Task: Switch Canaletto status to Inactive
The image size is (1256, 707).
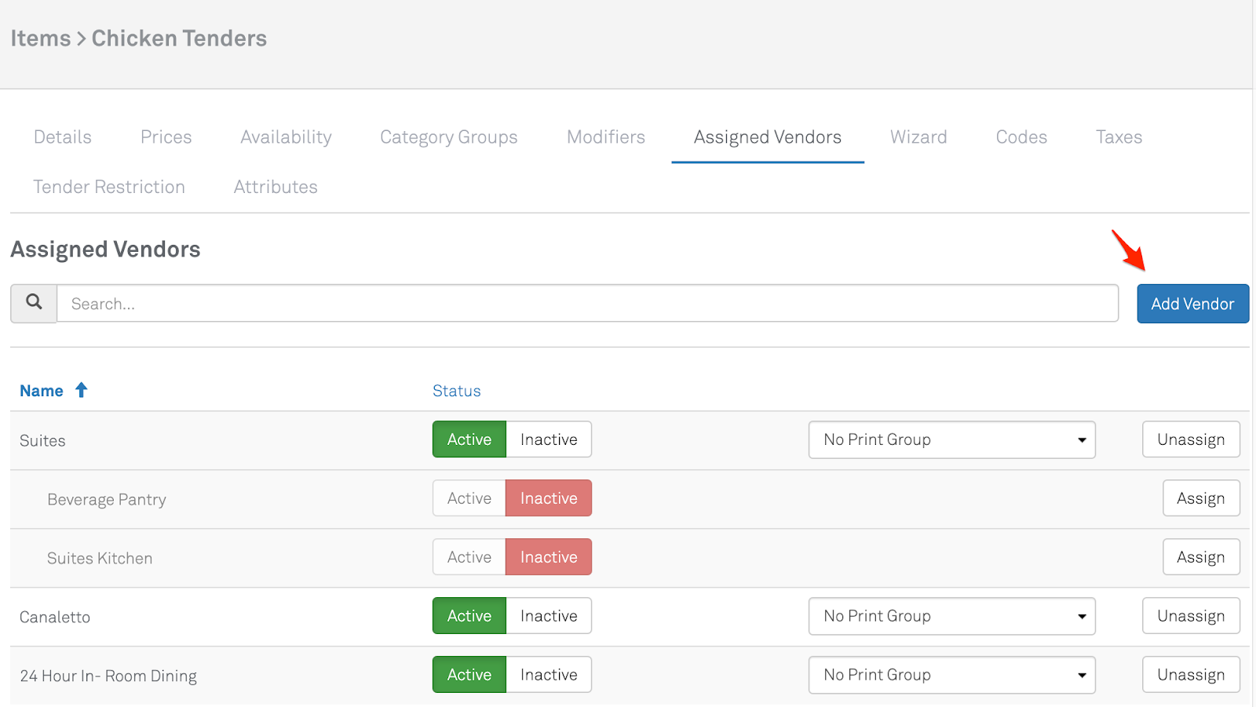Action: pos(548,616)
